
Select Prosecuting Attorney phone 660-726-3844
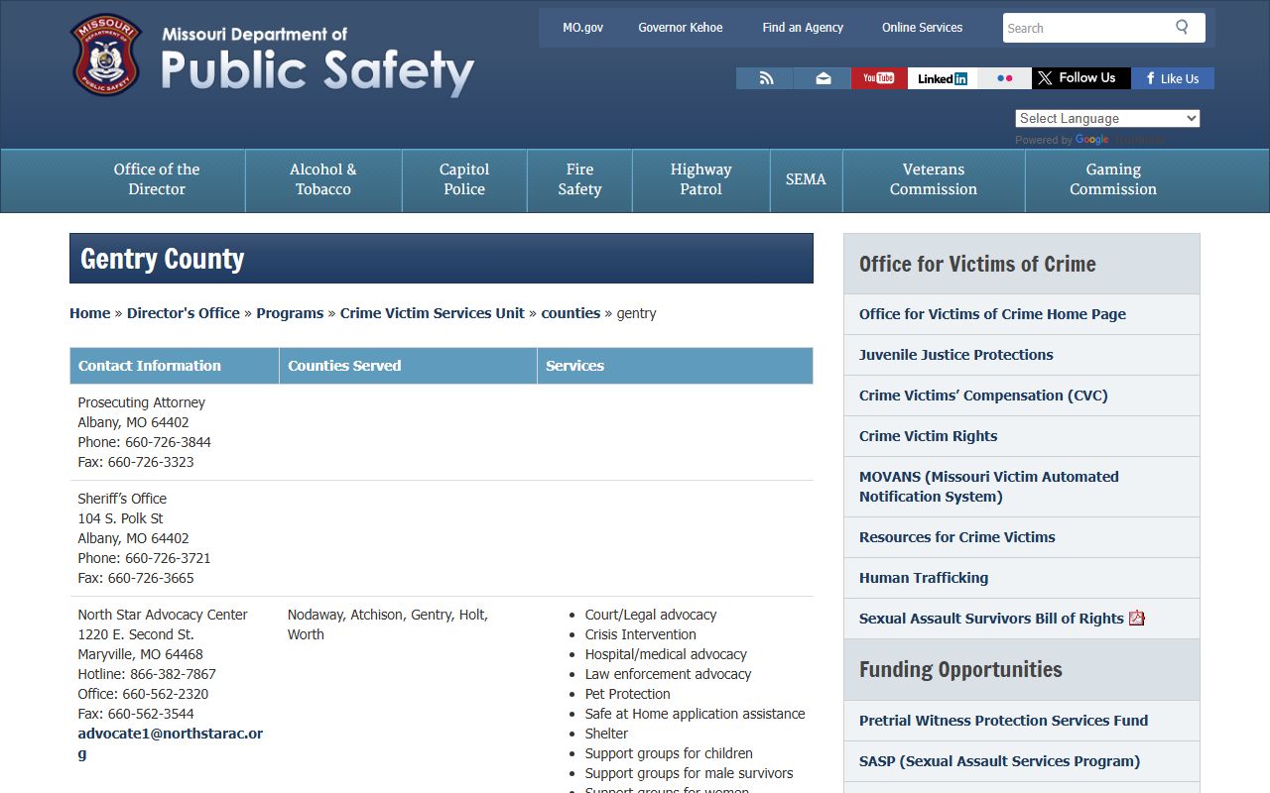point(168,442)
